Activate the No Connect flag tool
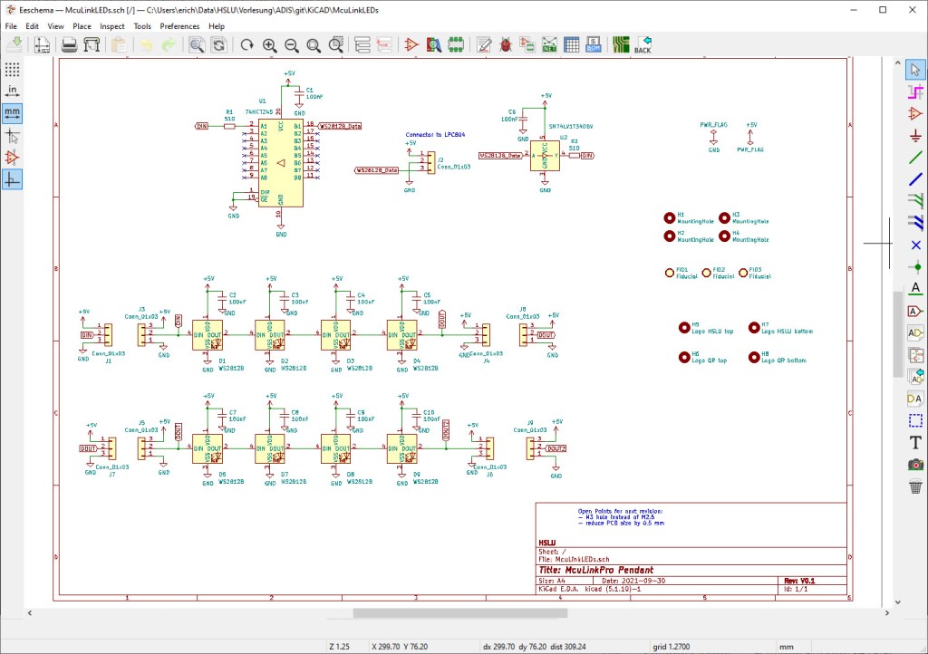The image size is (928, 654). 916,245
